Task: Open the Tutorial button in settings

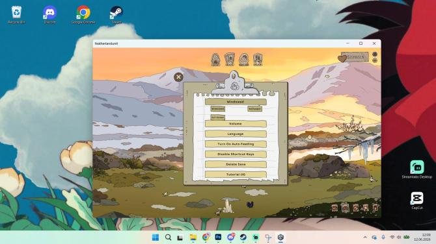Action: pyautogui.click(x=236, y=175)
